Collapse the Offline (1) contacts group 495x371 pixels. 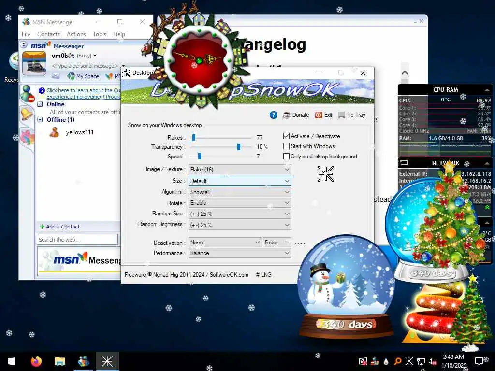pos(40,120)
